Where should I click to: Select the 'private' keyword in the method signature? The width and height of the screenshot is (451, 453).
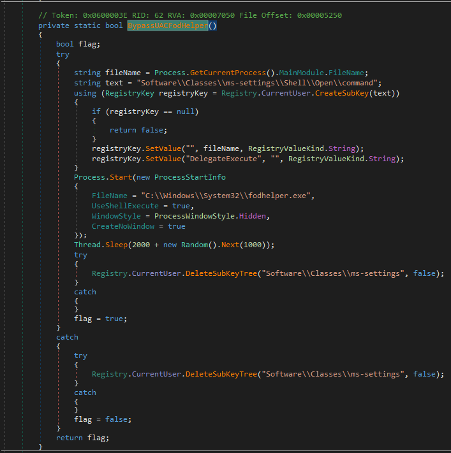tap(54, 25)
